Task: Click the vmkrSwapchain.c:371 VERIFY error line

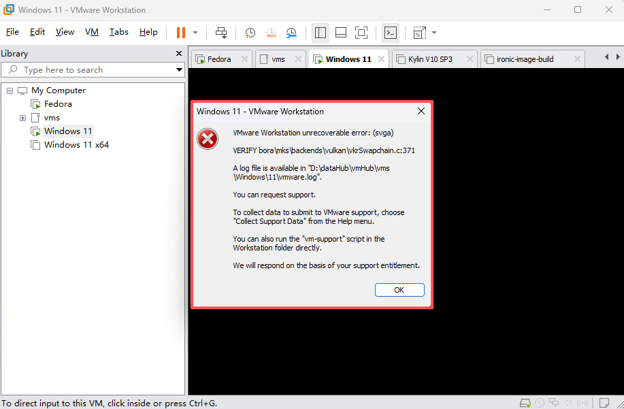Action: (324, 150)
